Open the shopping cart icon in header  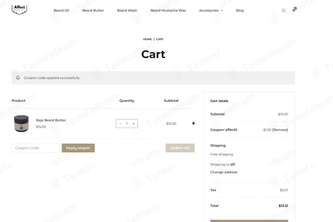[293, 10]
